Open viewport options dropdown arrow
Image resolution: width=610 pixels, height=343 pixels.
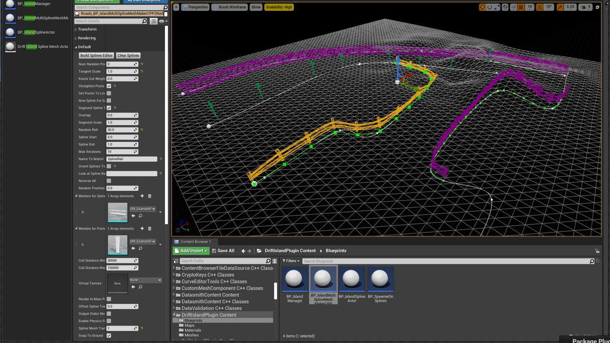pyautogui.click(x=176, y=7)
